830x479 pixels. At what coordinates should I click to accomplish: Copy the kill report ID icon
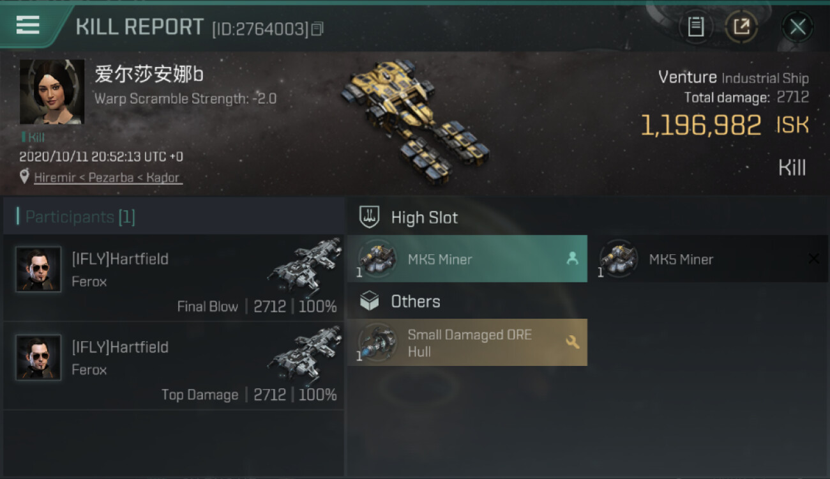click(x=317, y=28)
